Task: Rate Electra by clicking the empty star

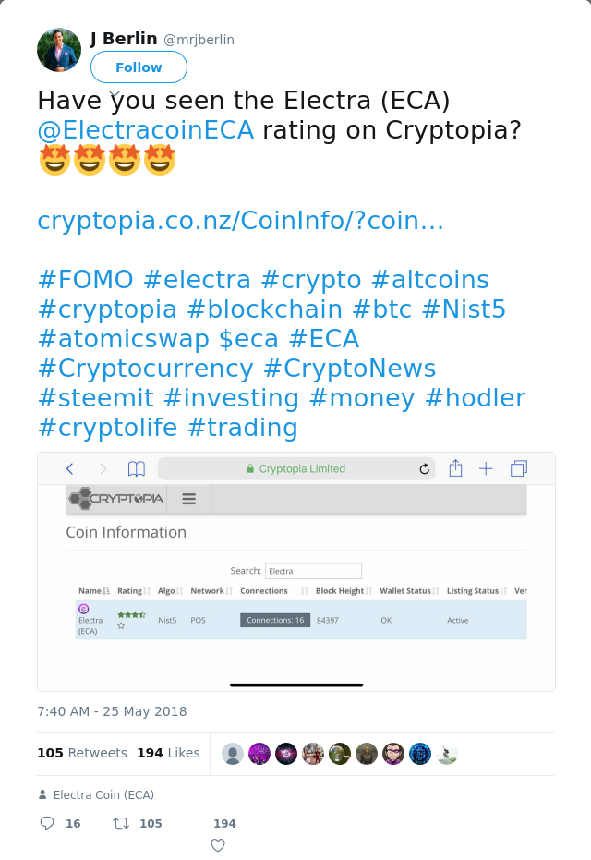Action: [x=120, y=624]
